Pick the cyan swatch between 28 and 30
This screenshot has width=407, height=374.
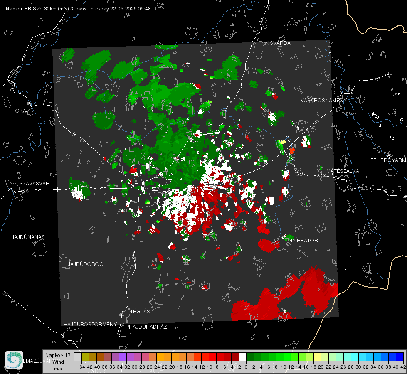[x=355, y=357]
